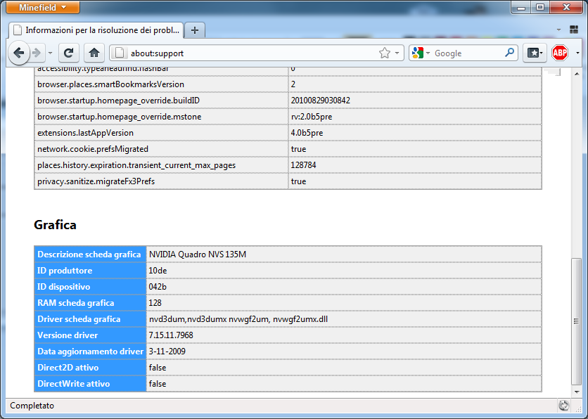The width and height of the screenshot is (588, 419).
Task: Open the Adblock Plus ABP icon
Action: point(560,53)
